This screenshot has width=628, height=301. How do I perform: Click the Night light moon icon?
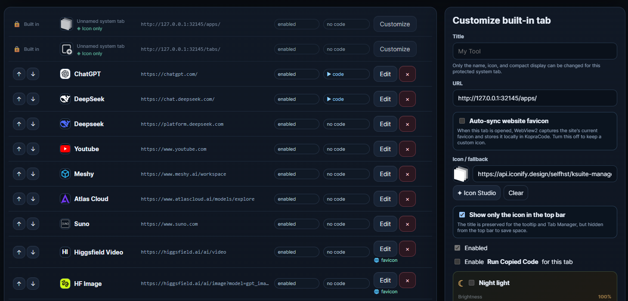coord(461,283)
